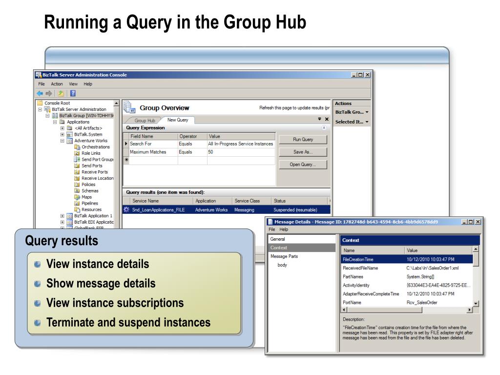Click the Back arrow toolbar icon
Viewport: 500px width, 375px height.
pos(40,93)
